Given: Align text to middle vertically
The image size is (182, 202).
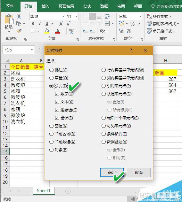Looking at the screenshot, I should 92,16.
